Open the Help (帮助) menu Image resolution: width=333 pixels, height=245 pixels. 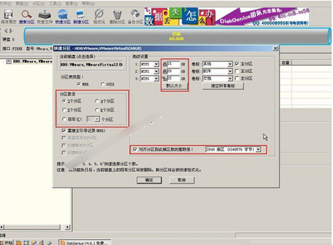(88, 3)
